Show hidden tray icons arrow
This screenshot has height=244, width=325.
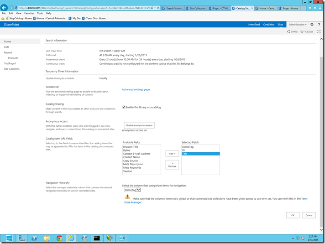tap(293, 239)
